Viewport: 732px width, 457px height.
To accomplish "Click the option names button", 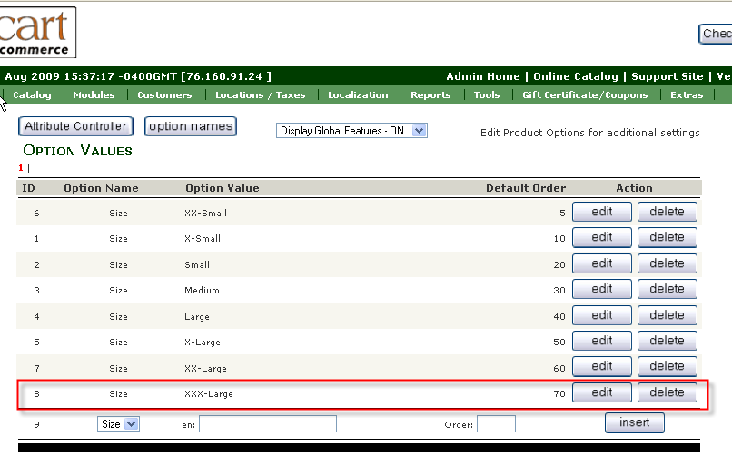I will (x=191, y=126).
